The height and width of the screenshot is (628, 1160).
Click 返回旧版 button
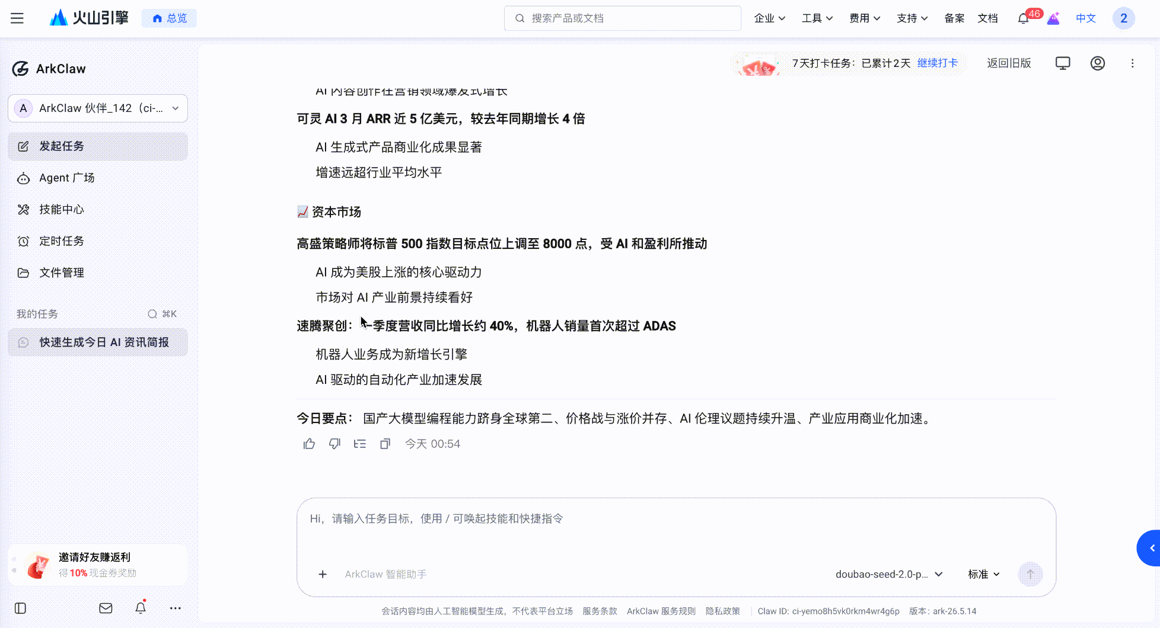click(1009, 63)
